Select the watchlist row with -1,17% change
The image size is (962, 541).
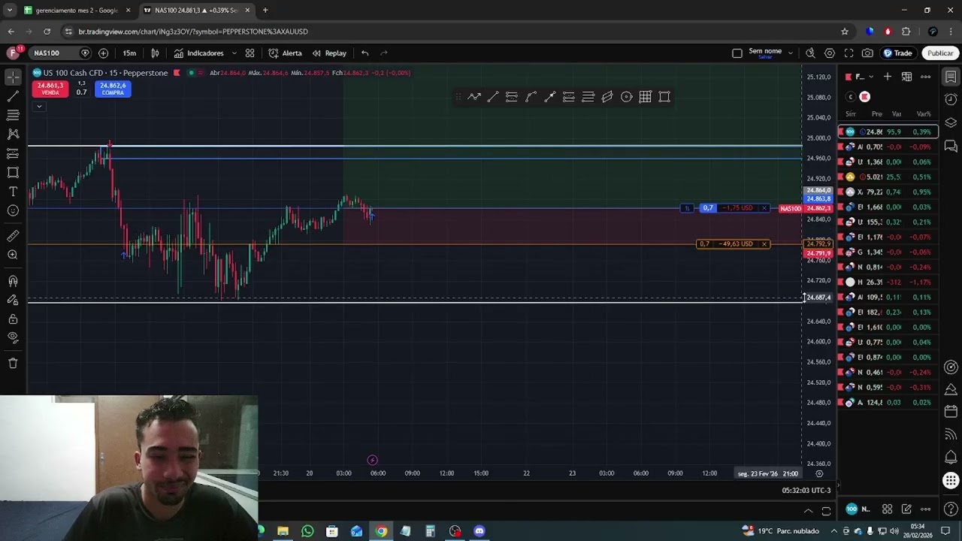[x=888, y=282]
